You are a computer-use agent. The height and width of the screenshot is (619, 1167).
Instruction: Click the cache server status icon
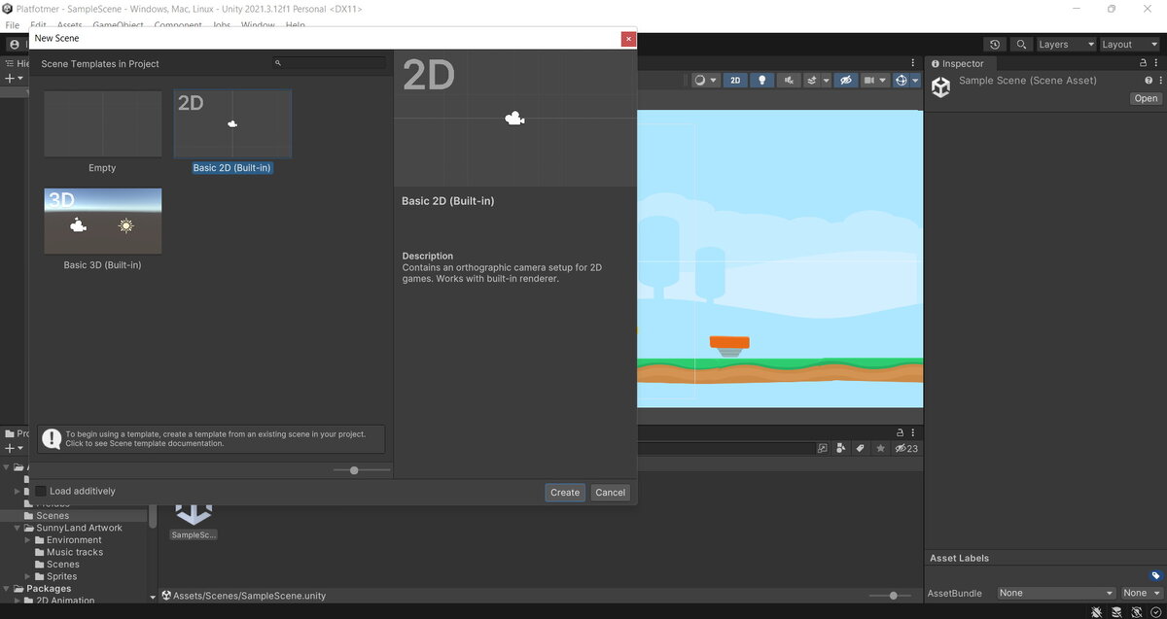point(1117,612)
